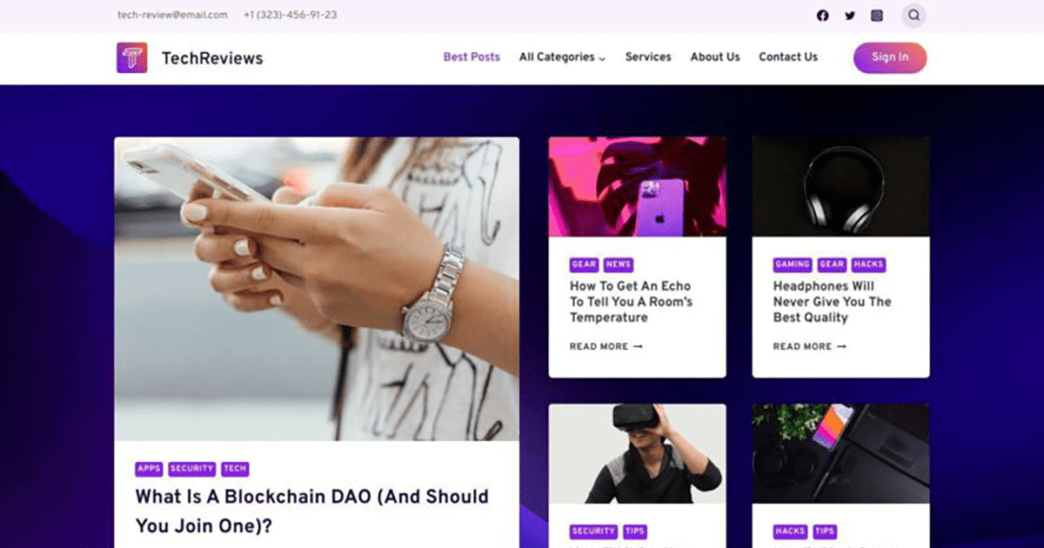1044x548 pixels.
Task: Open the Twitter social icon
Action: pyautogui.click(x=850, y=16)
